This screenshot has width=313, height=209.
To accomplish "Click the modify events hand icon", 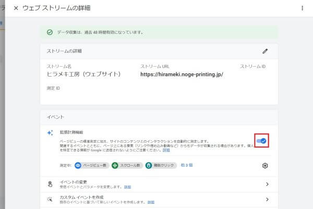I will pos(50,184).
